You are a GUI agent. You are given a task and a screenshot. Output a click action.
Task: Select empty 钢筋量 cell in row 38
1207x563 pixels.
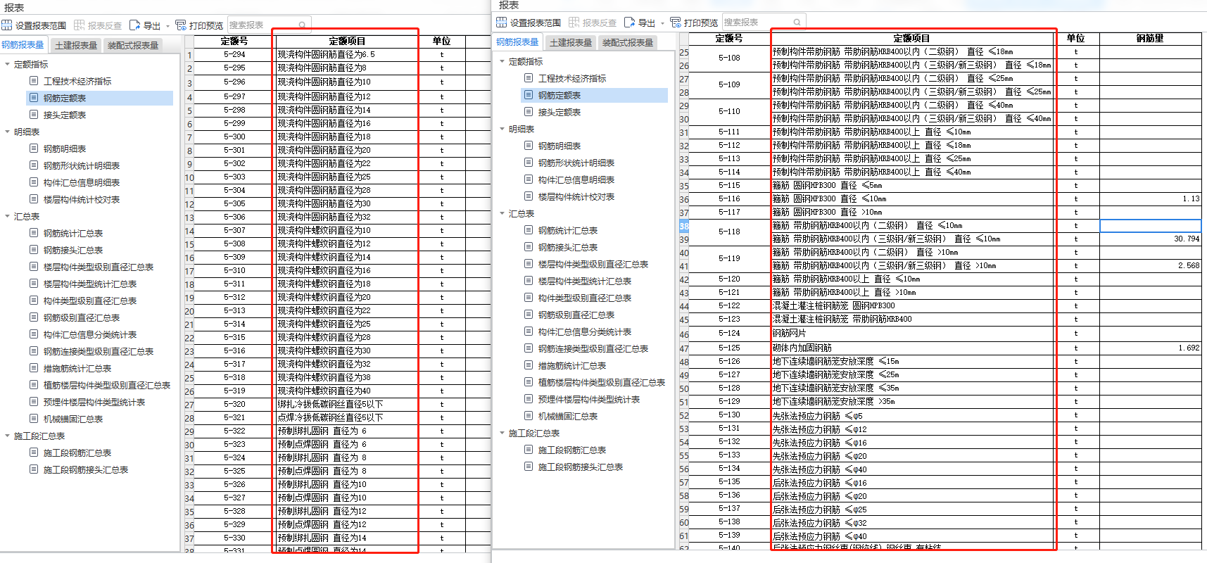(1150, 226)
